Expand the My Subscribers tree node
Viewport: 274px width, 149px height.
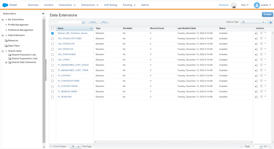3,19
